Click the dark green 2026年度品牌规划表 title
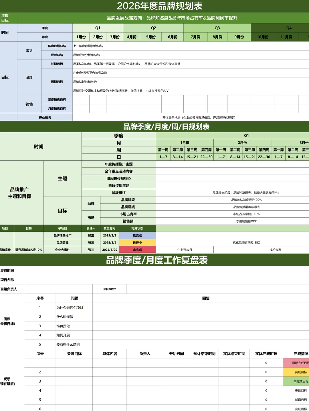This screenshot has height=411, width=309. click(x=154, y=5)
